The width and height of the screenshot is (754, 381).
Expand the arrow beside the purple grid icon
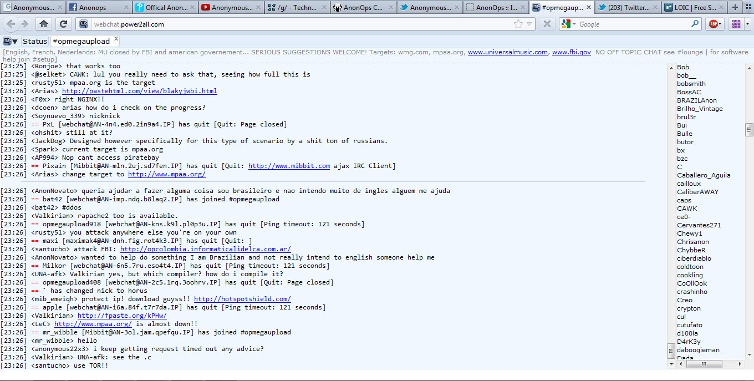click(x=747, y=24)
